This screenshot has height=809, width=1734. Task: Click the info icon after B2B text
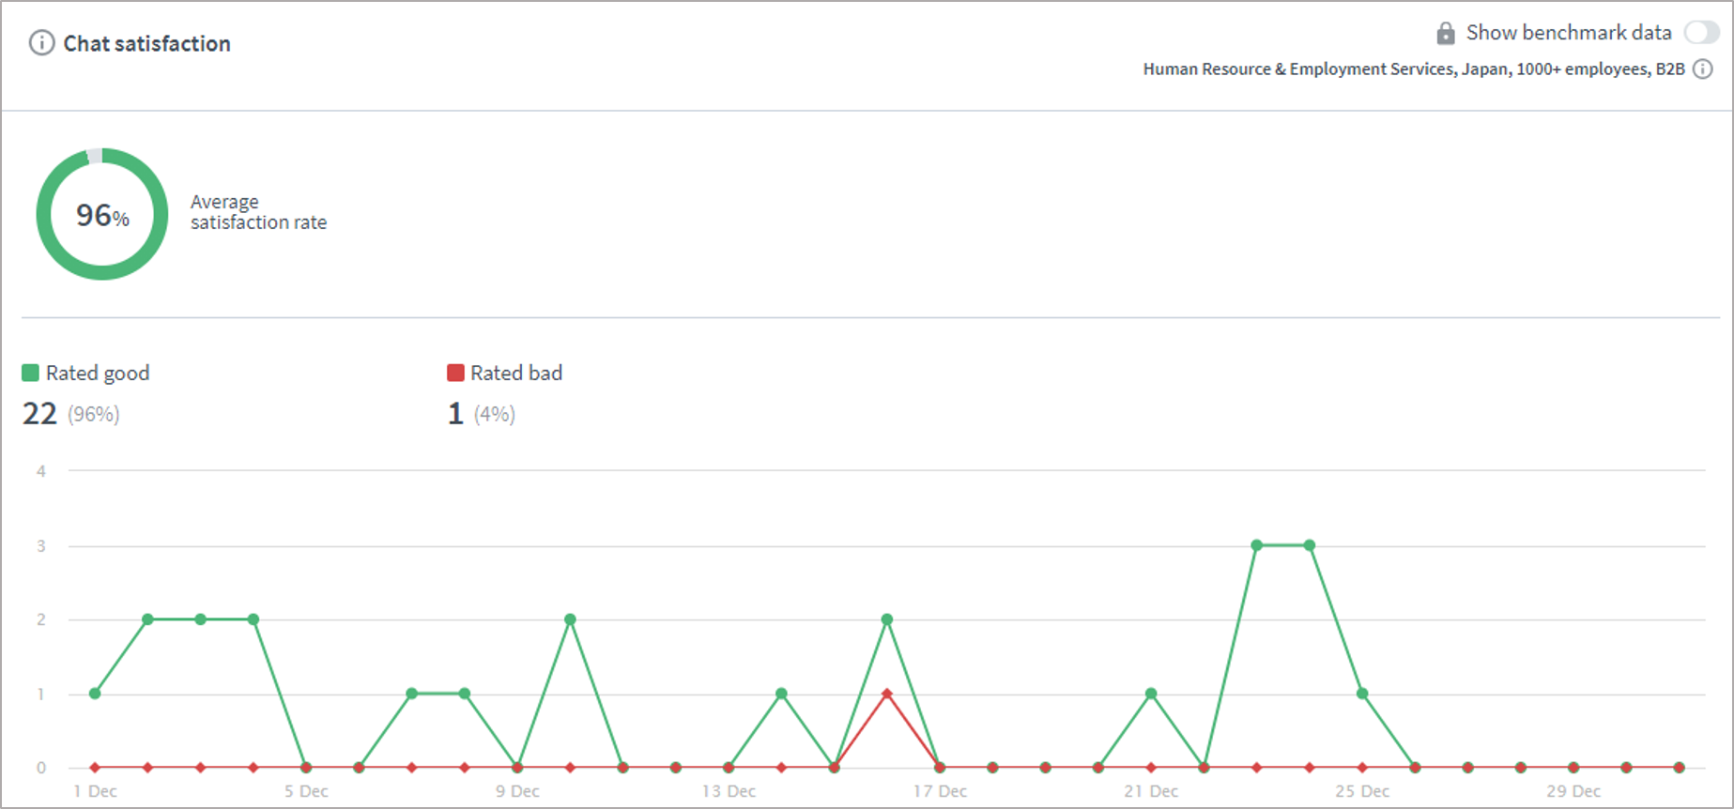click(x=1702, y=69)
